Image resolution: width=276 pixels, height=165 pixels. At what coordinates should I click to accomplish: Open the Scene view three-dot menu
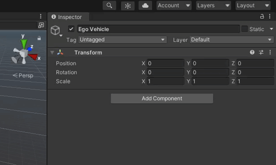tap(41, 16)
